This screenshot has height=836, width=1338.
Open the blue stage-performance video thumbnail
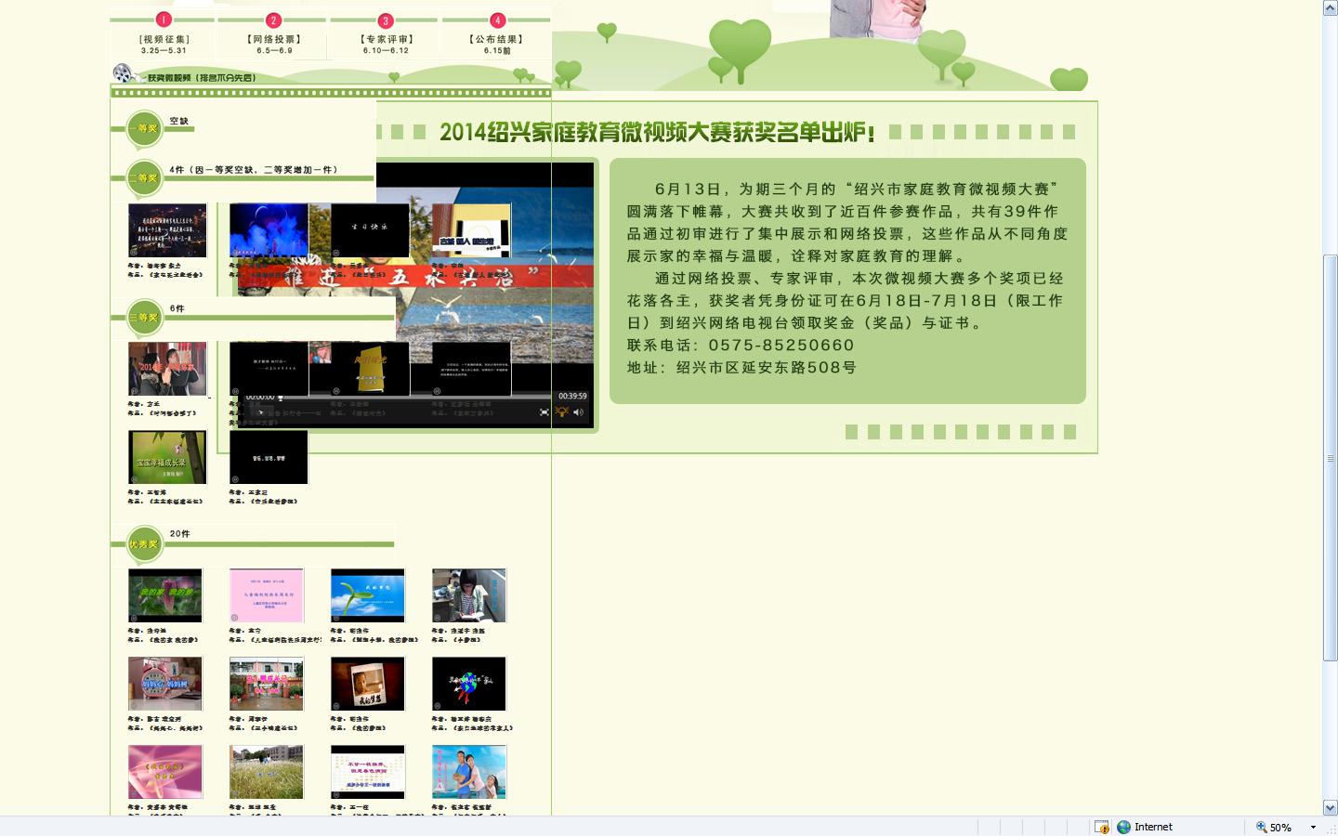click(x=269, y=230)
